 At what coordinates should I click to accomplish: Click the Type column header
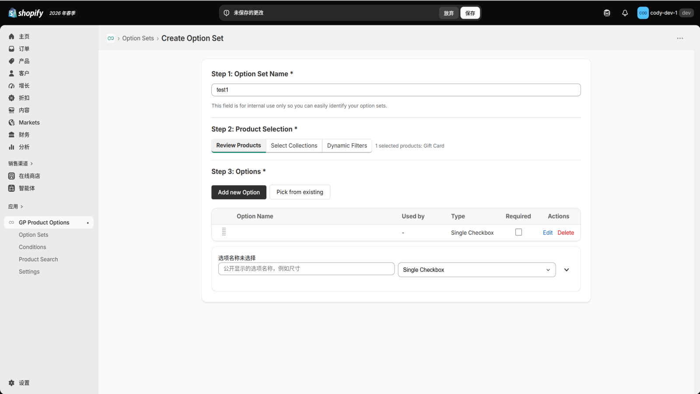(x=458, y=216)
